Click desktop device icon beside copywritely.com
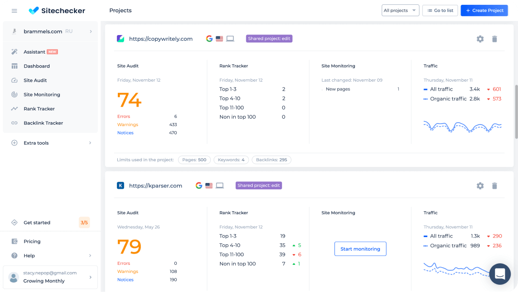This screenshot has width=518, height=292. coord(230,38)
